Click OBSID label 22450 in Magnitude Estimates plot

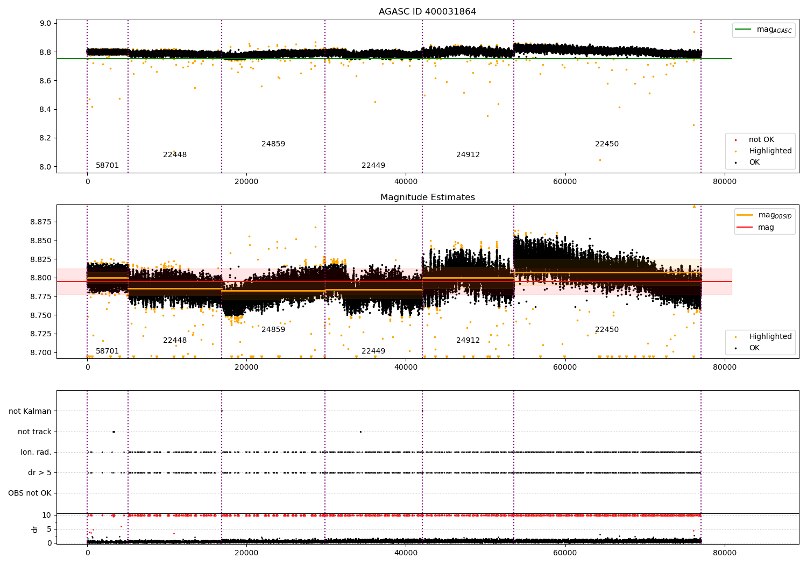click(x=607, y=329)
